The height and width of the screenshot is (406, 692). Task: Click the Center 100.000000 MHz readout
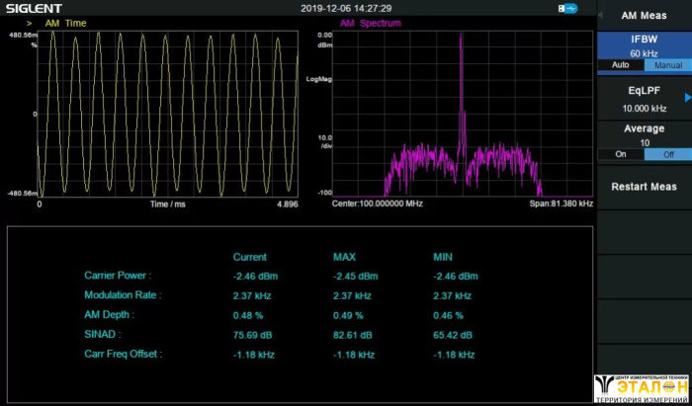click(377, 203)
